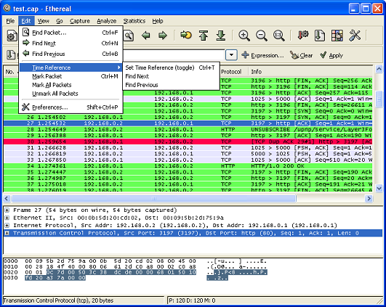
Task: Open preferences tools icon in toolbar
Action: click(355, 36)
